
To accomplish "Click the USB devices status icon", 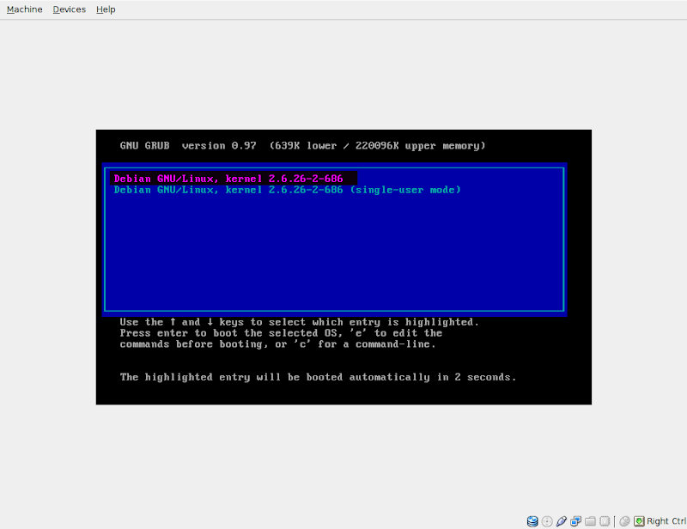I will (562, 521).
